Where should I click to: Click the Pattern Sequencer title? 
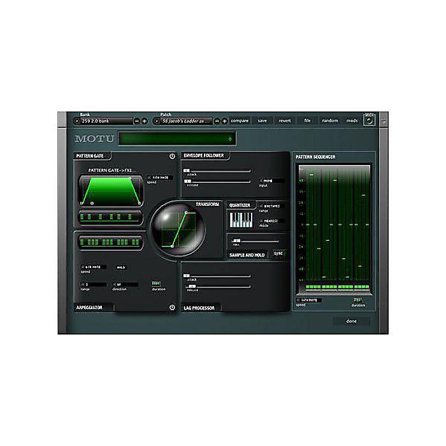coord(315,157)
